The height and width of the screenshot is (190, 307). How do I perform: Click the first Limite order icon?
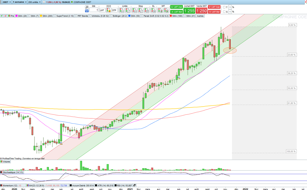click(121, 10)
